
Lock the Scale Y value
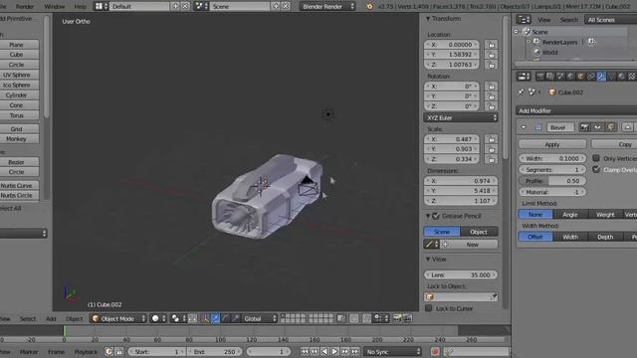click(x=491, y=149)
